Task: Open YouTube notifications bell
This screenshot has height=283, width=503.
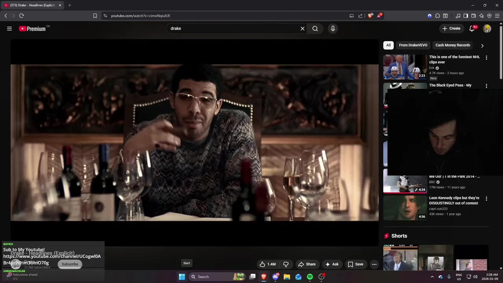Action: 472,28
